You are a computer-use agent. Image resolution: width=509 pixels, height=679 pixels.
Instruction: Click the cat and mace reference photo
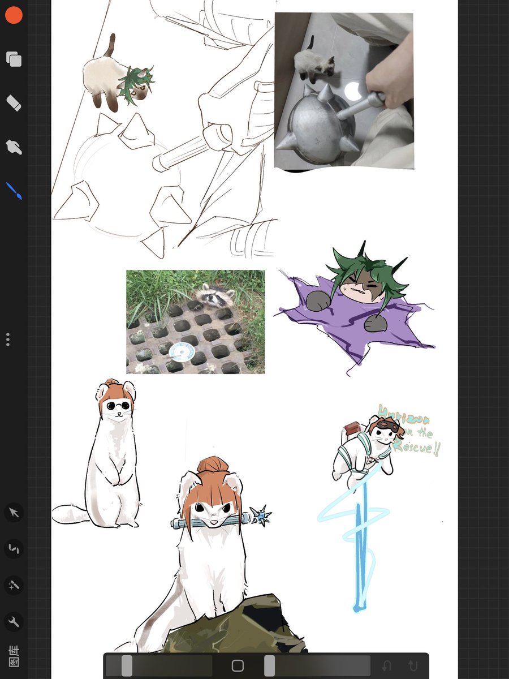344,91
